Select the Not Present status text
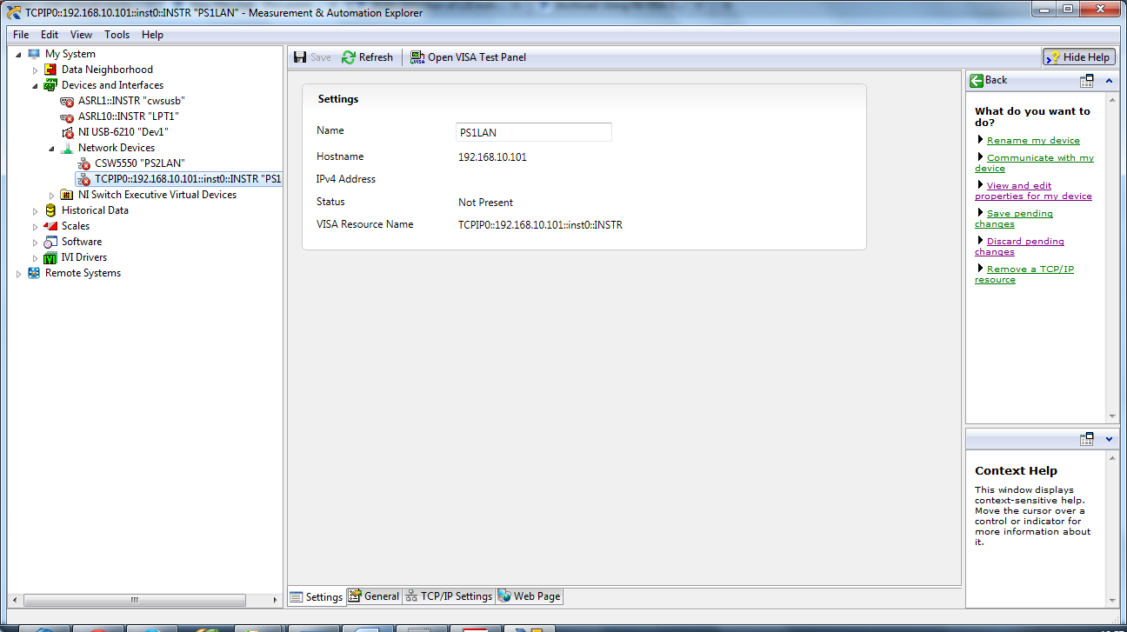The image size is (1127, 632). pyautogui.click(x=485, y=203)
